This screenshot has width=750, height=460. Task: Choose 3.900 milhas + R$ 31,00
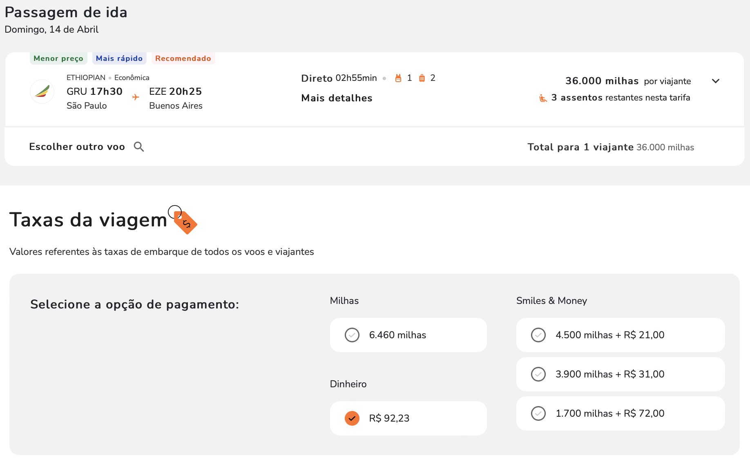[x=621, y=374]
